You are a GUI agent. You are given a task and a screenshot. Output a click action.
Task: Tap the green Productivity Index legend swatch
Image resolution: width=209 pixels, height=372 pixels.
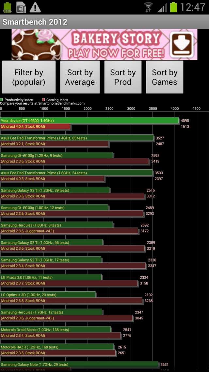tap(1, 100)
